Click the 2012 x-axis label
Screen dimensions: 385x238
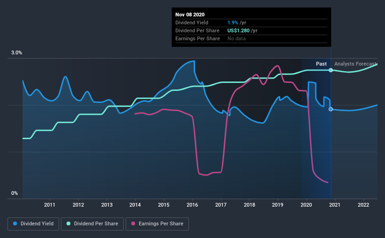coord(78,205)
